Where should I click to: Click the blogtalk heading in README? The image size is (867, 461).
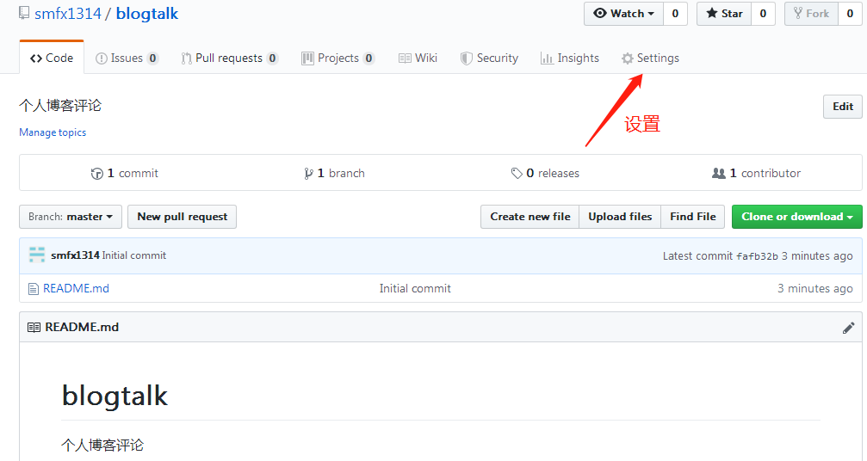[x=115, y=396]
